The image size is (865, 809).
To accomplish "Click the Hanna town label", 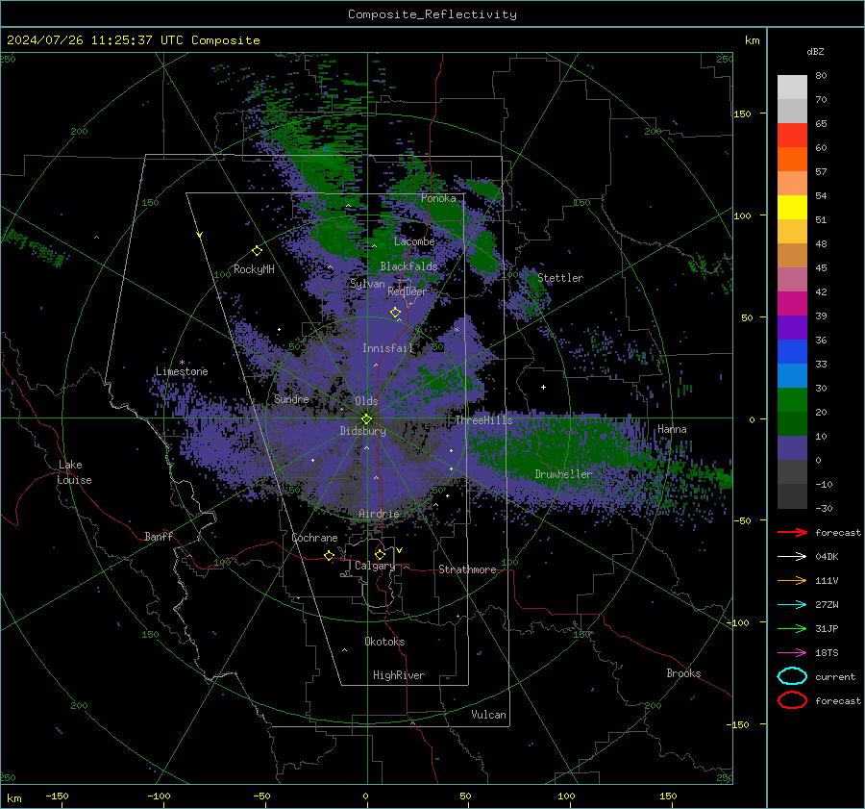I will click(672, 429).
